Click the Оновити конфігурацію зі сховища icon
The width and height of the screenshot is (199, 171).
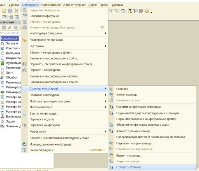111,107
